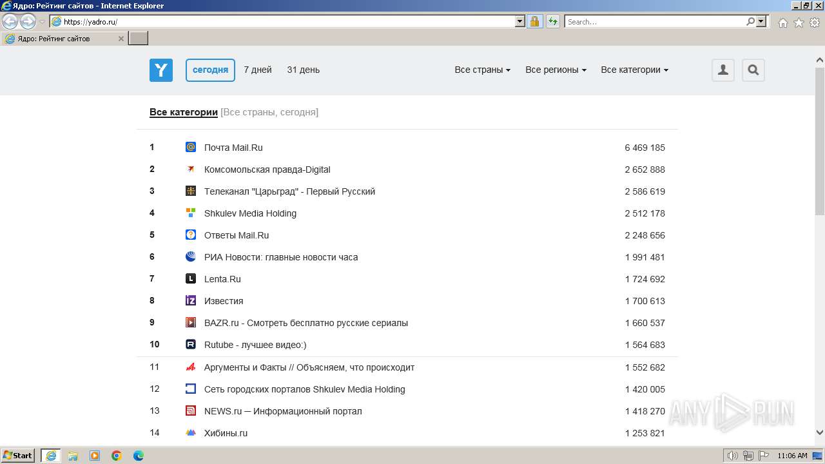825x464 pixels.
Task: Open the Комсомольская правда-Digital link
Action: pos(267,169)
